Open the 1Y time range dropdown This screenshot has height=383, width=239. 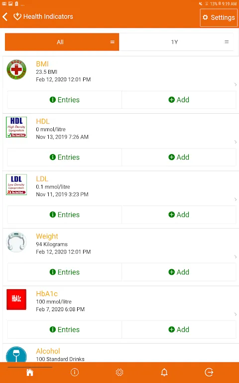click(x=176, y=42)
